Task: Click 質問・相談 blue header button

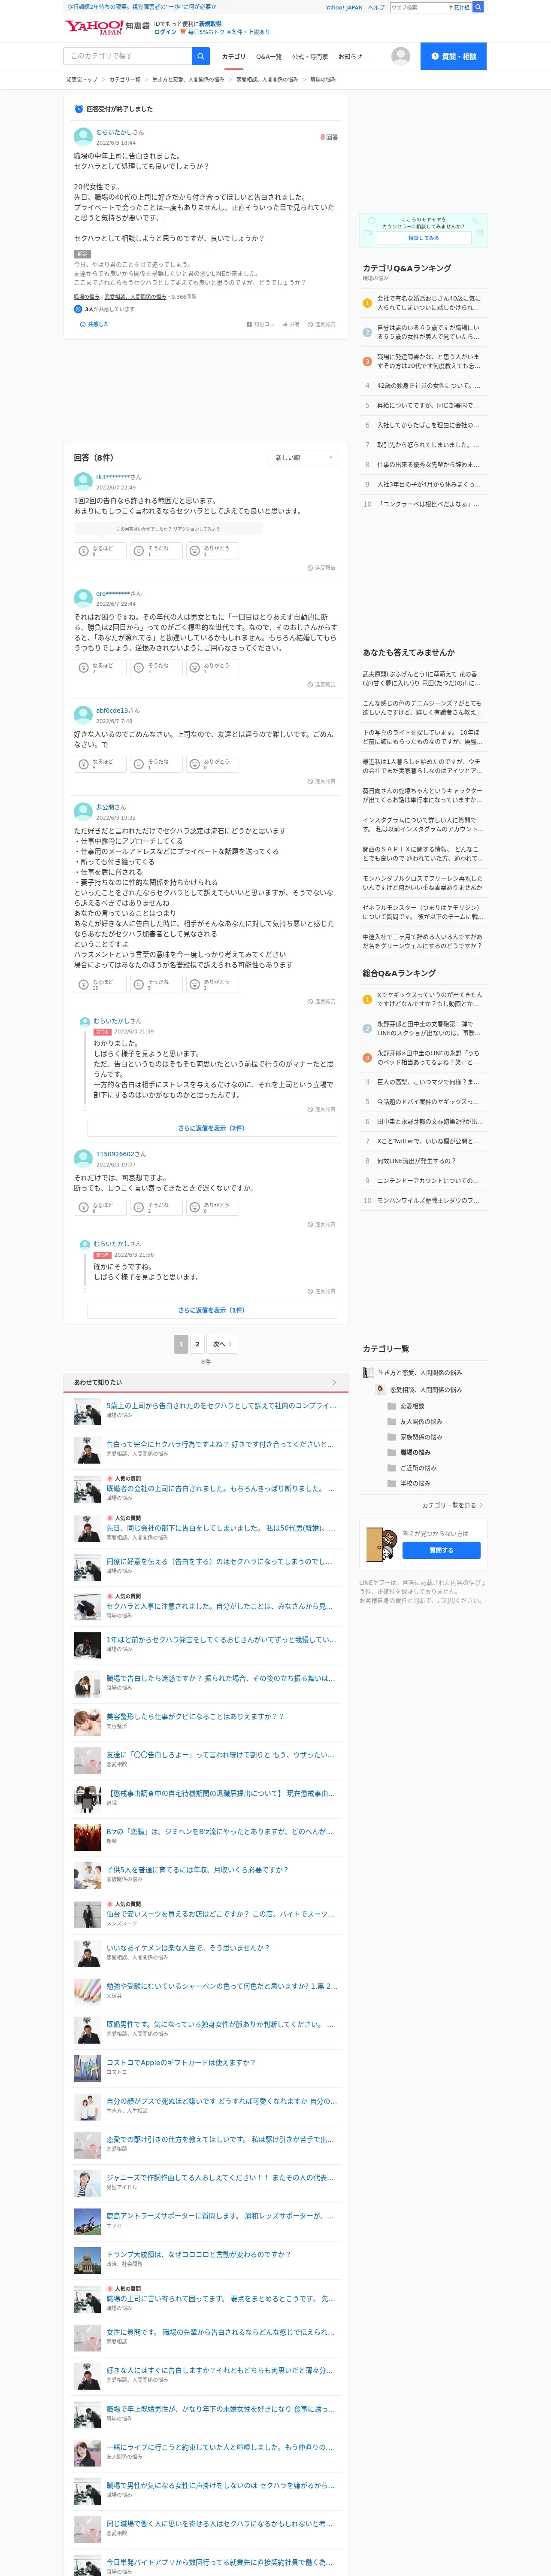Action: [453, 56]
